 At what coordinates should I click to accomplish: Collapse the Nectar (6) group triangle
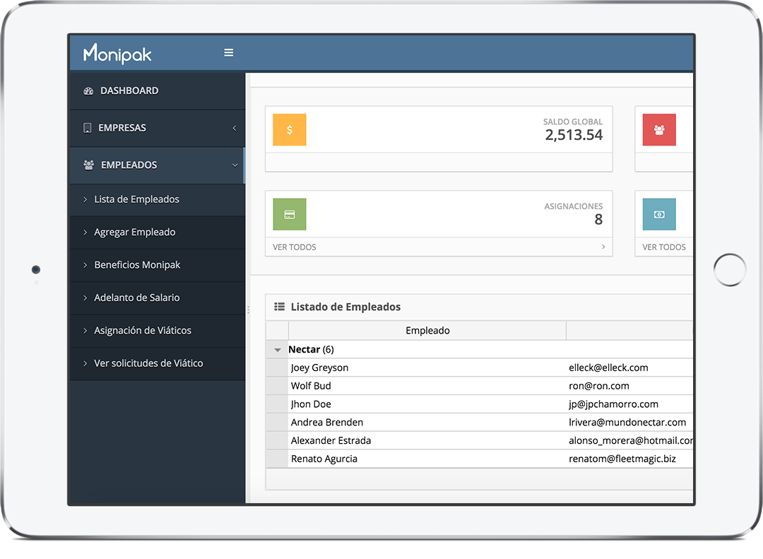[278, 350]
